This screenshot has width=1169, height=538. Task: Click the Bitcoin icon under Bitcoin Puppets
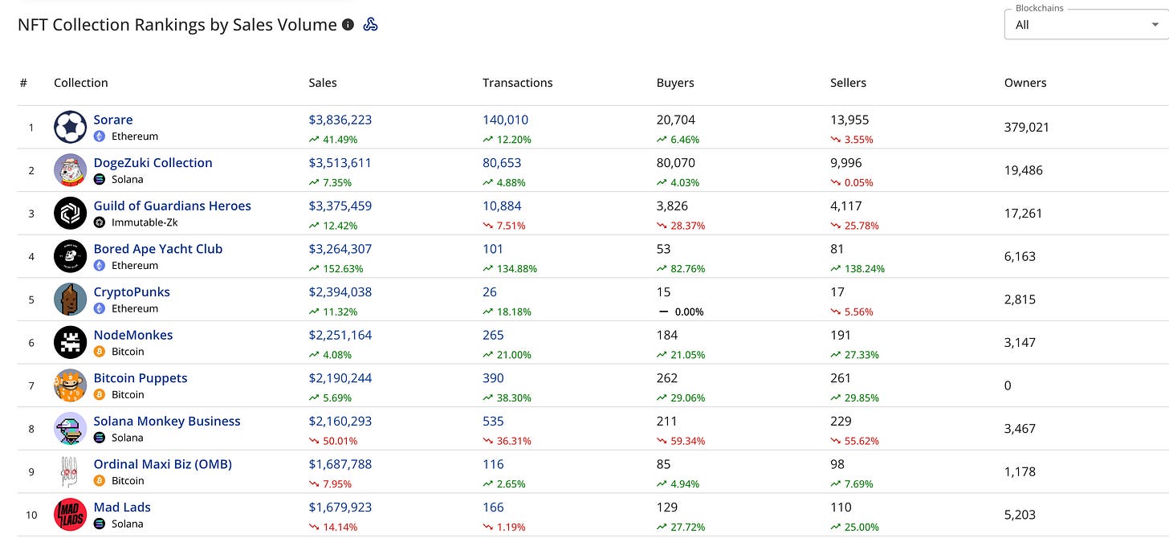100,394
